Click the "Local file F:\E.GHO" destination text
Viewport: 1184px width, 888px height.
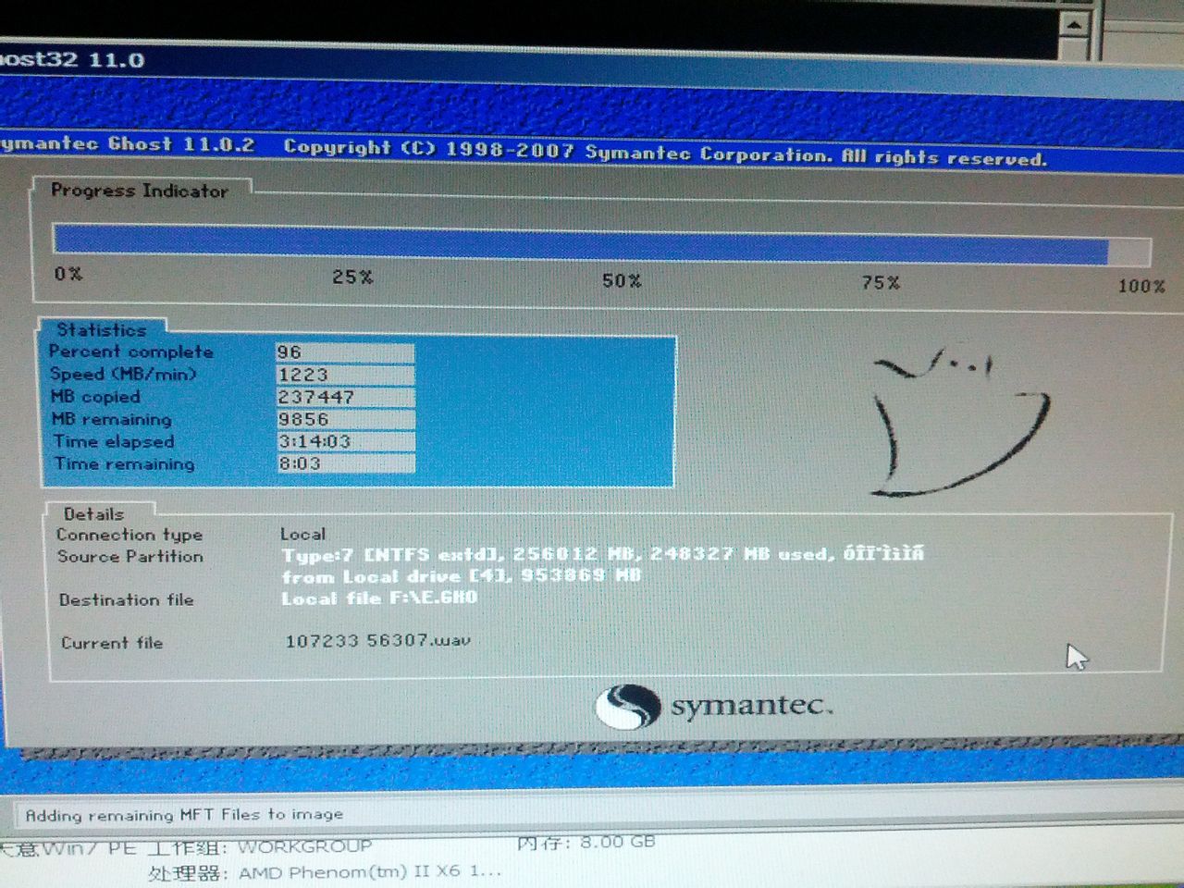[379, 598]
